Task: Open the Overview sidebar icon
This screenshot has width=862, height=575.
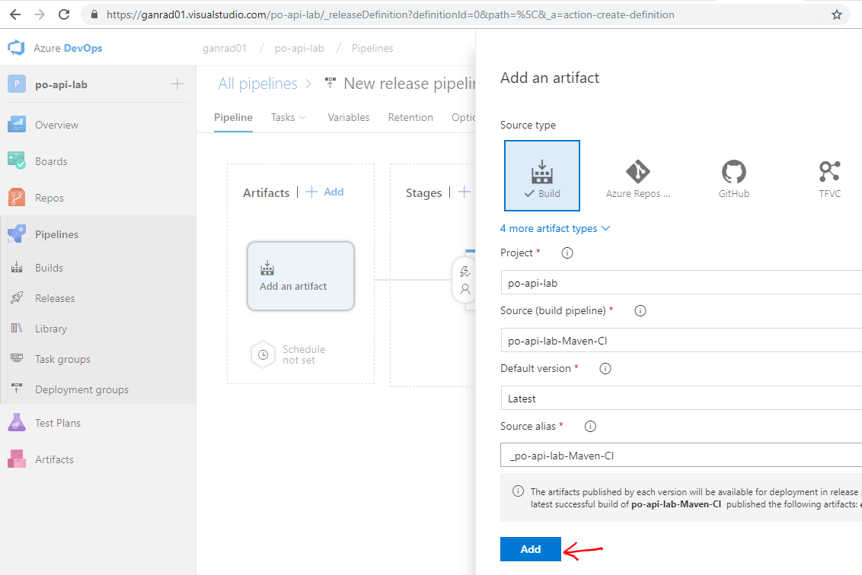Action: pyautogui.click(x=17, y=125)
